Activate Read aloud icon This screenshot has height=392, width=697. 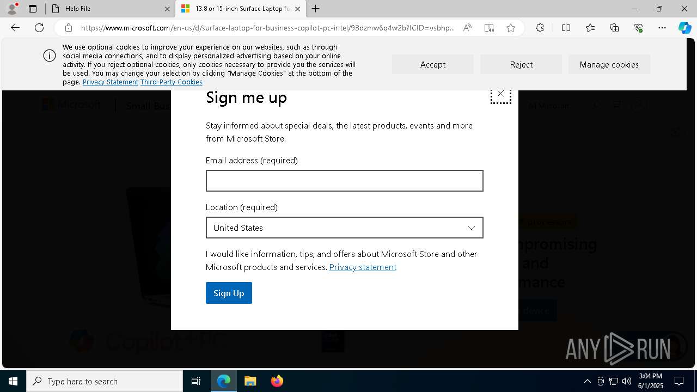467,28
